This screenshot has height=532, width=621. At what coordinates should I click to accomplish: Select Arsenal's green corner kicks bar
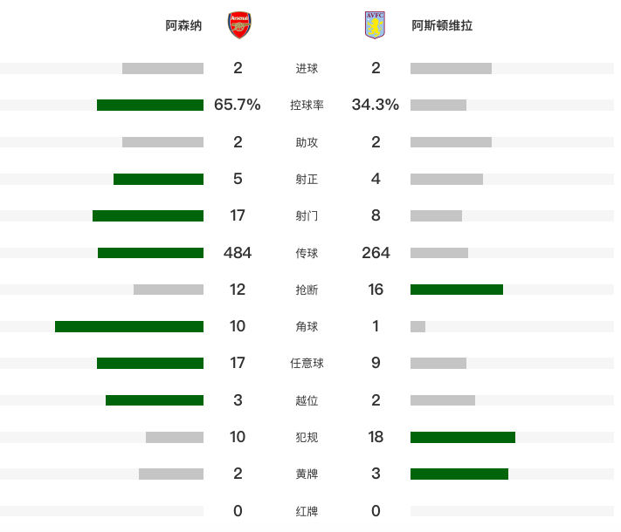point(129,326)
